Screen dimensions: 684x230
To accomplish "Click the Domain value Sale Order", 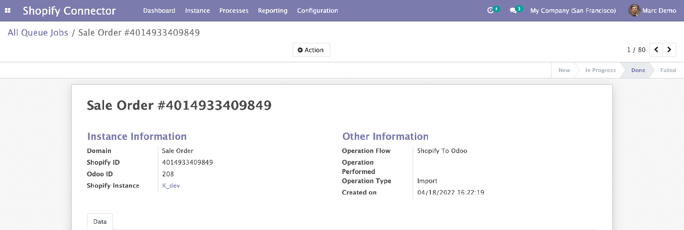I will coord(178,151).
